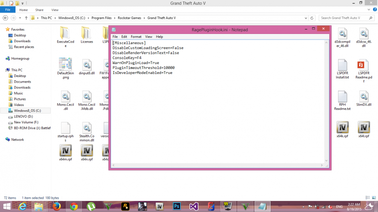The image size is (378, 212).
Task: Open LENOVO (D:) drive
Action: point(23,117)
